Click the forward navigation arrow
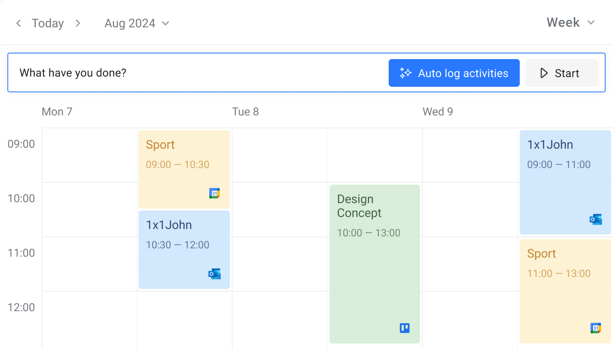613x349 pixels. click(78, 23)
